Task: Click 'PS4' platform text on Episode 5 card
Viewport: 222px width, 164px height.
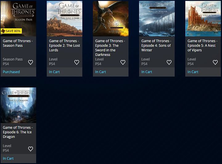Action: click(x=191, y=64)
